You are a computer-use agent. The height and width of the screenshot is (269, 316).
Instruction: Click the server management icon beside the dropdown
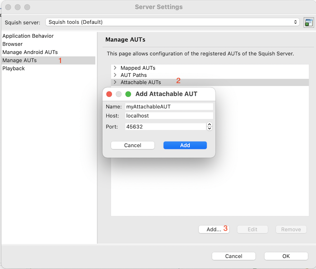coord(308,22)
